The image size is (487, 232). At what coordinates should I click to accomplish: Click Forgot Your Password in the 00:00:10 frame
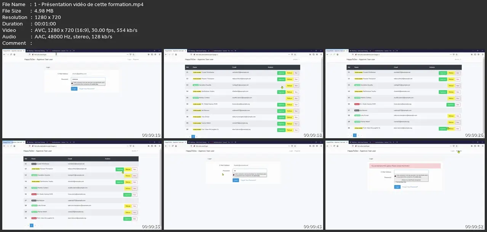[x=87, y=88]
